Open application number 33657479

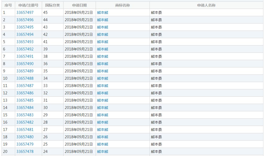coord(25,144)
